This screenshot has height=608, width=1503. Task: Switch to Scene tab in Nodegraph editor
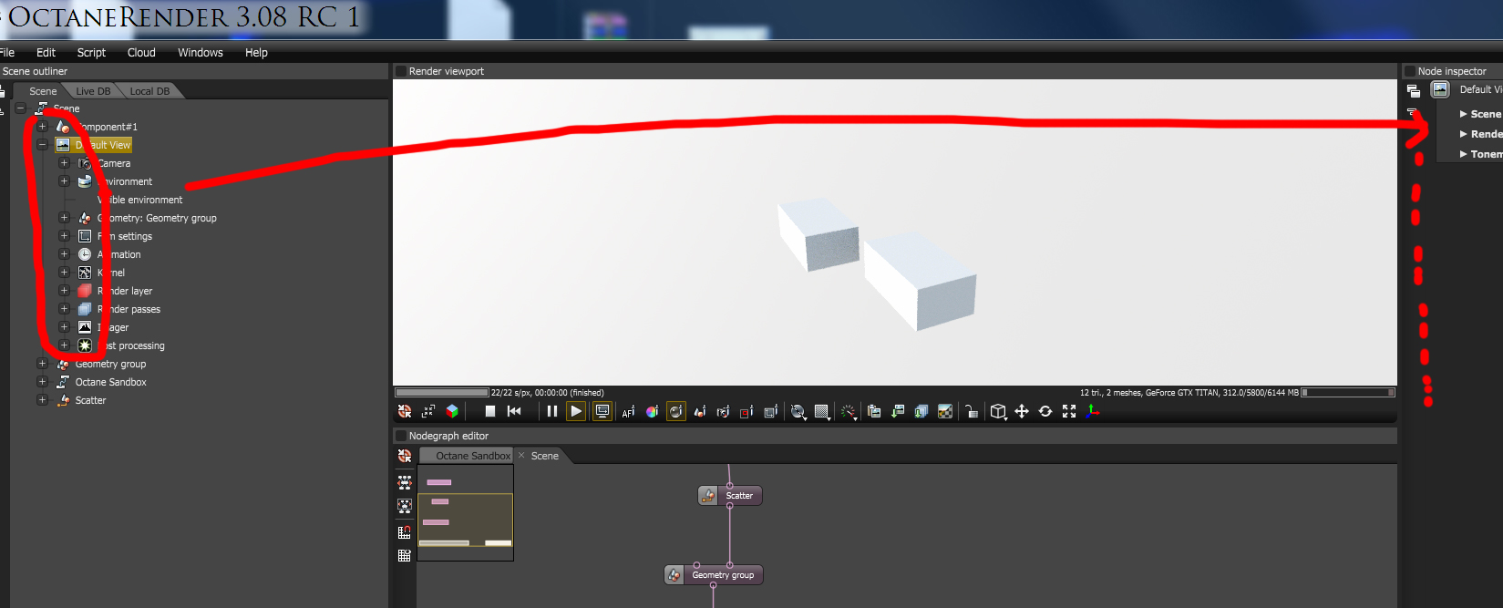pos(545,456)
